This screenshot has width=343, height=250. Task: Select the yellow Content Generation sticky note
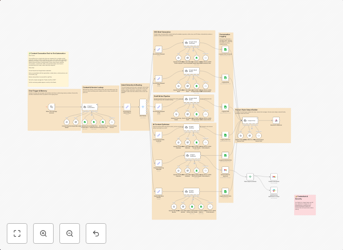tap(48, 69)
